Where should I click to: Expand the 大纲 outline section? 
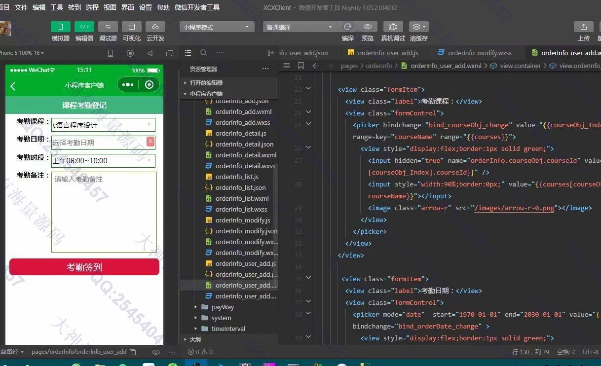pyautogui.click(x=229, y=339)
